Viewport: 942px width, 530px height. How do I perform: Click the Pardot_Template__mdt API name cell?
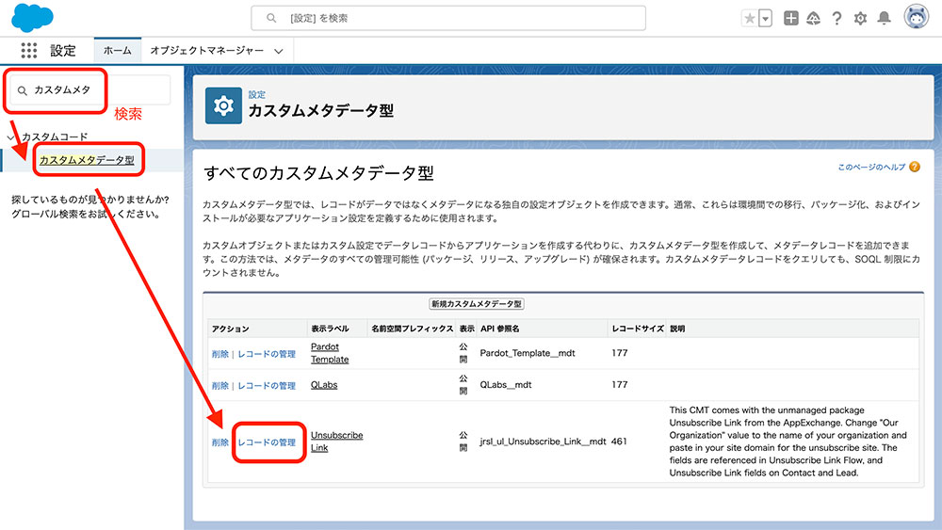(528, 353)
